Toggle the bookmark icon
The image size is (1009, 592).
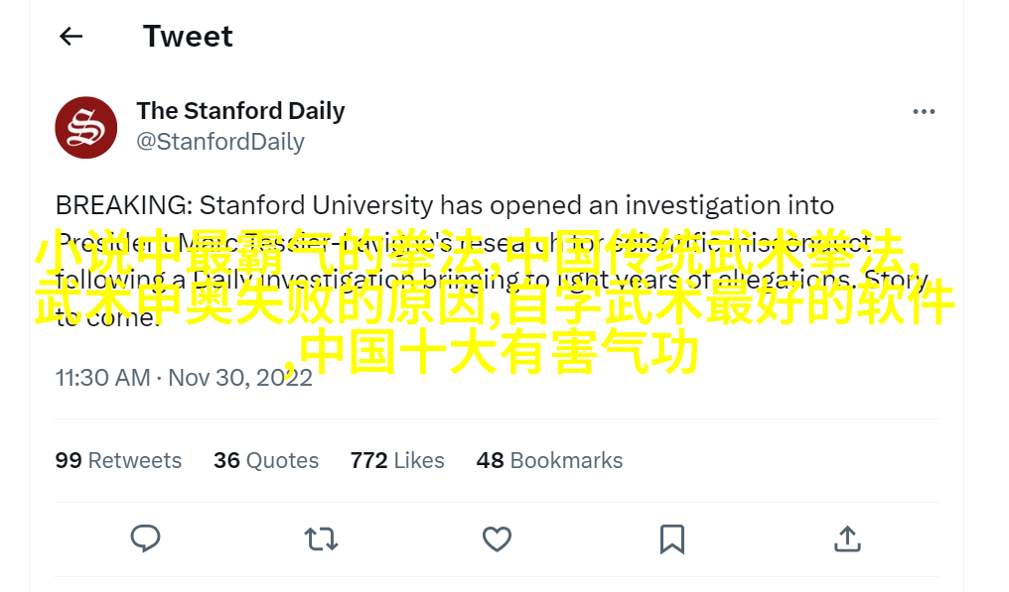[672, 538]
